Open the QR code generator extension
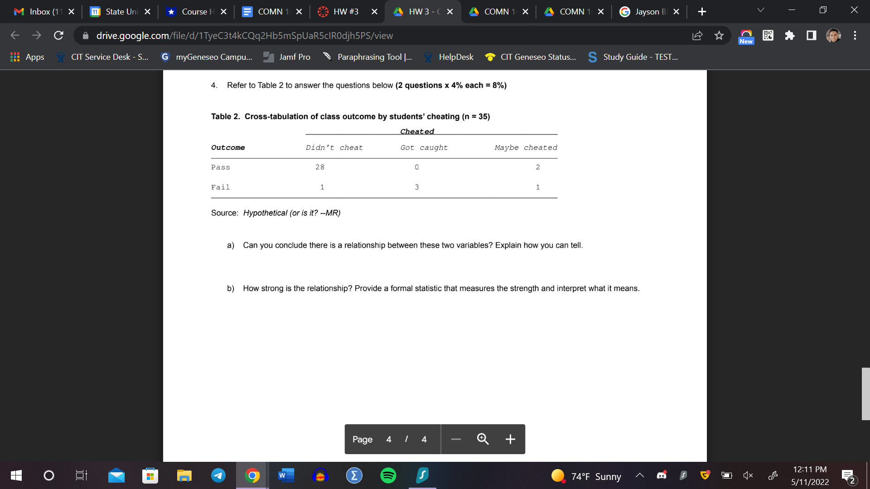The width and height of the screenshot is (870, 489). [x=768, y=35]
